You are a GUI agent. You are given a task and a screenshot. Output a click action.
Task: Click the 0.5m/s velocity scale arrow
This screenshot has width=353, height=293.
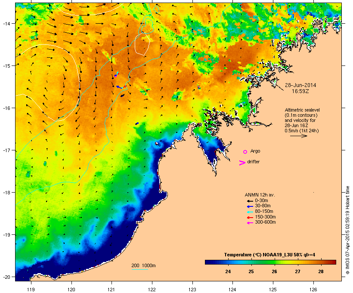(298, 136)
